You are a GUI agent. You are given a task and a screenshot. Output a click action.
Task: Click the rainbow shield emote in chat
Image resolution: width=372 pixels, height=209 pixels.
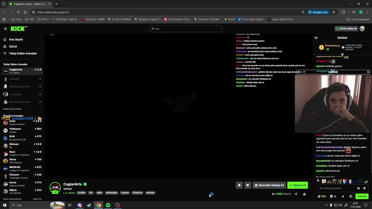pyautogui.click(x=345, y=181)
